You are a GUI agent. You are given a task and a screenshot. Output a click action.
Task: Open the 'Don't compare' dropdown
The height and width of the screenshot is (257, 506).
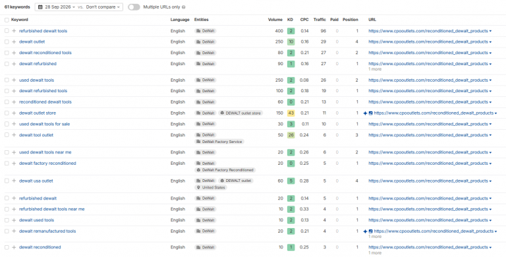pyautogui.click(x=103, y=7)
